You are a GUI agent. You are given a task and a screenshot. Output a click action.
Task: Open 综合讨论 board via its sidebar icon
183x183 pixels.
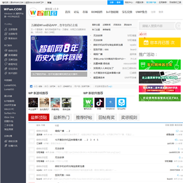click(x=6, y=50)
